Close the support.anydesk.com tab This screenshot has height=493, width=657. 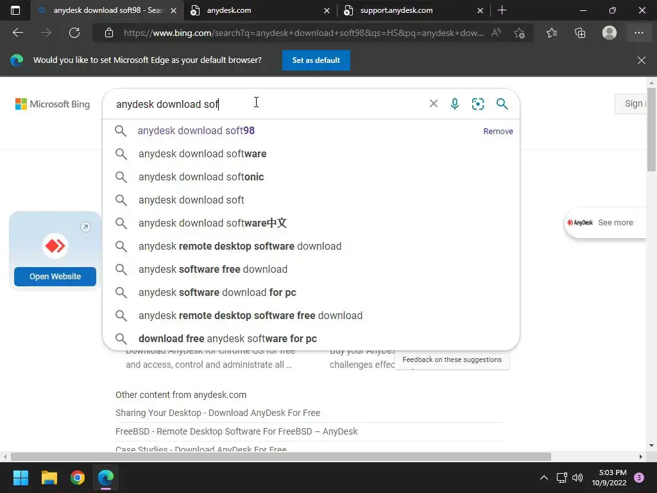click(480, 10)
